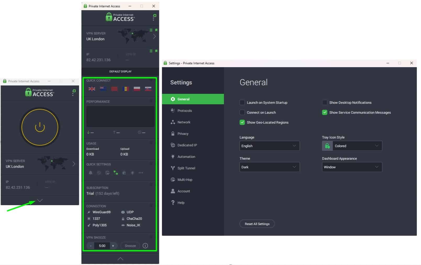Collapse the expanded dashboard with the up chevron
421x265 pixels.
coord(120,259)
